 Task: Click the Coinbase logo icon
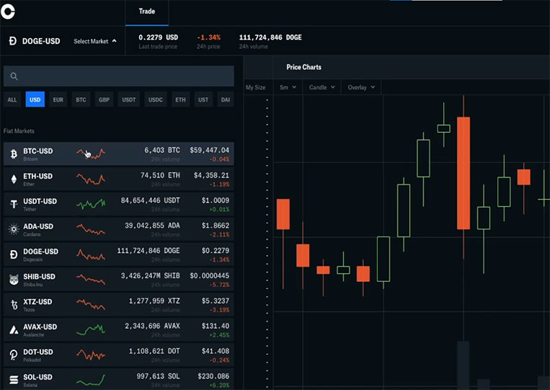pos(8,12)
